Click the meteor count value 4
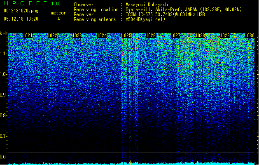Viewport: 259px width, 165px height. 58,19
